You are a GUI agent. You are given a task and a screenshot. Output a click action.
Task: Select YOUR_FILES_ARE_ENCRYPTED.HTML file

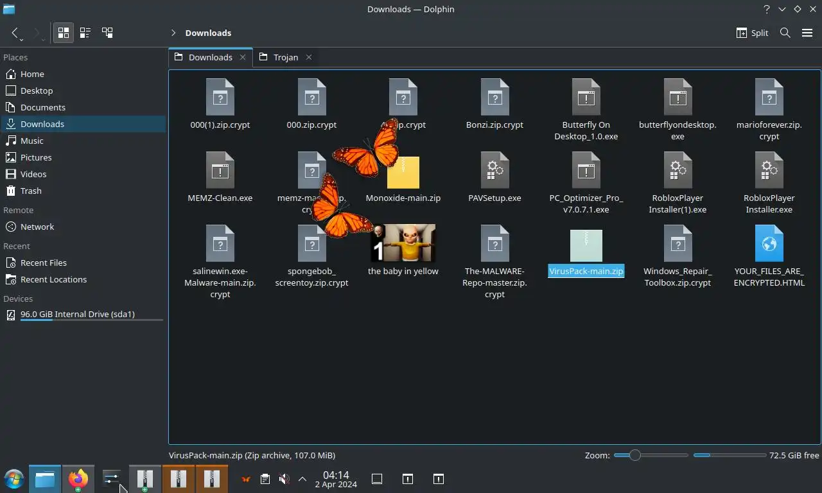769,255
